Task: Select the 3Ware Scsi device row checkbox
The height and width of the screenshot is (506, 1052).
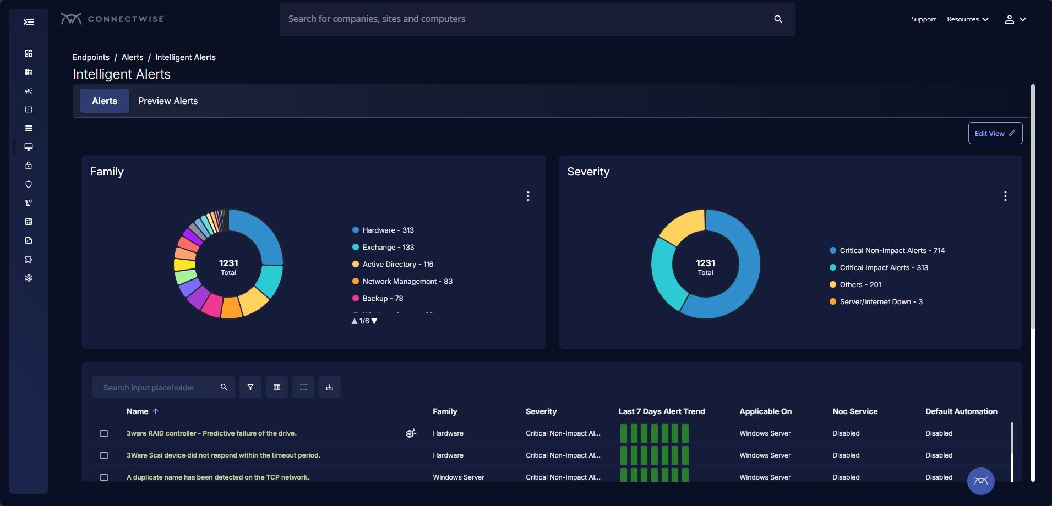Action: tap(104, 455)
